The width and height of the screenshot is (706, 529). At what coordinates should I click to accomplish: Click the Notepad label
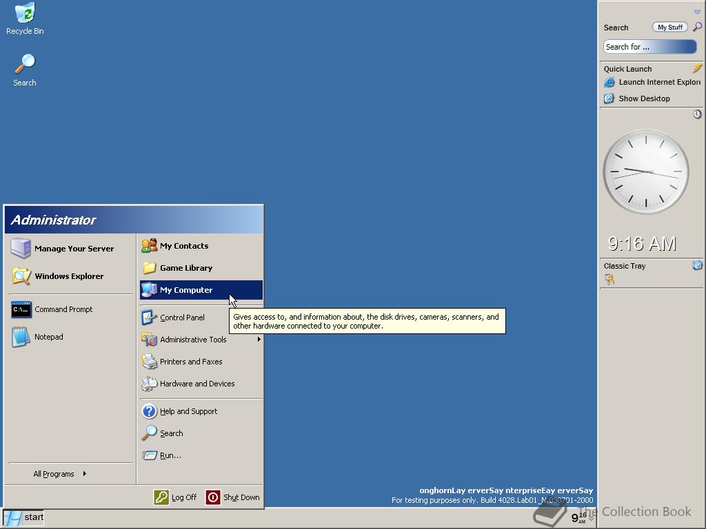pyautogui.click(x=49, y=337)
